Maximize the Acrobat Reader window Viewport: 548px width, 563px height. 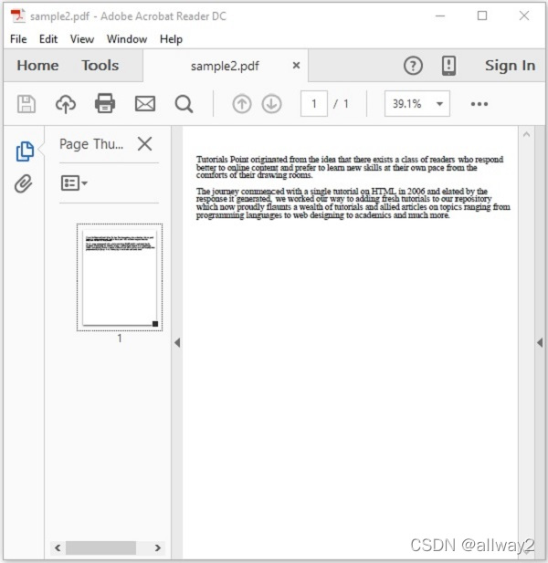(x=482, y=16)
